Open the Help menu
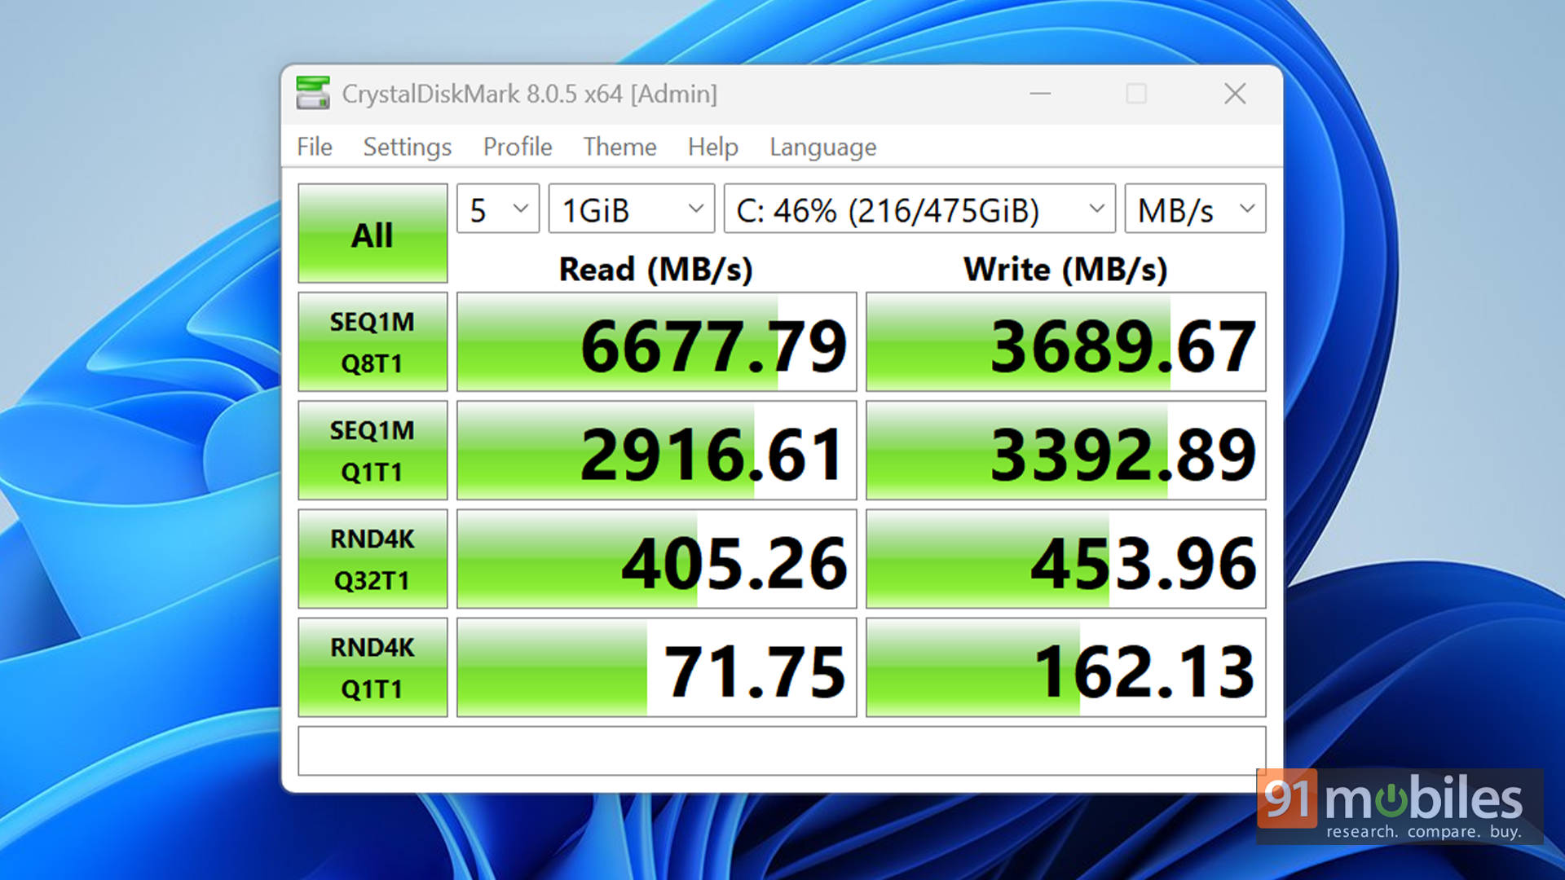 (713, 147)
